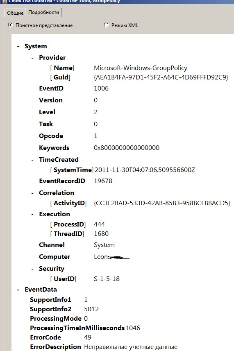Screen dimensions: 234x351
Task: Click the ActivityID GUID value
Action: [162, 203]
